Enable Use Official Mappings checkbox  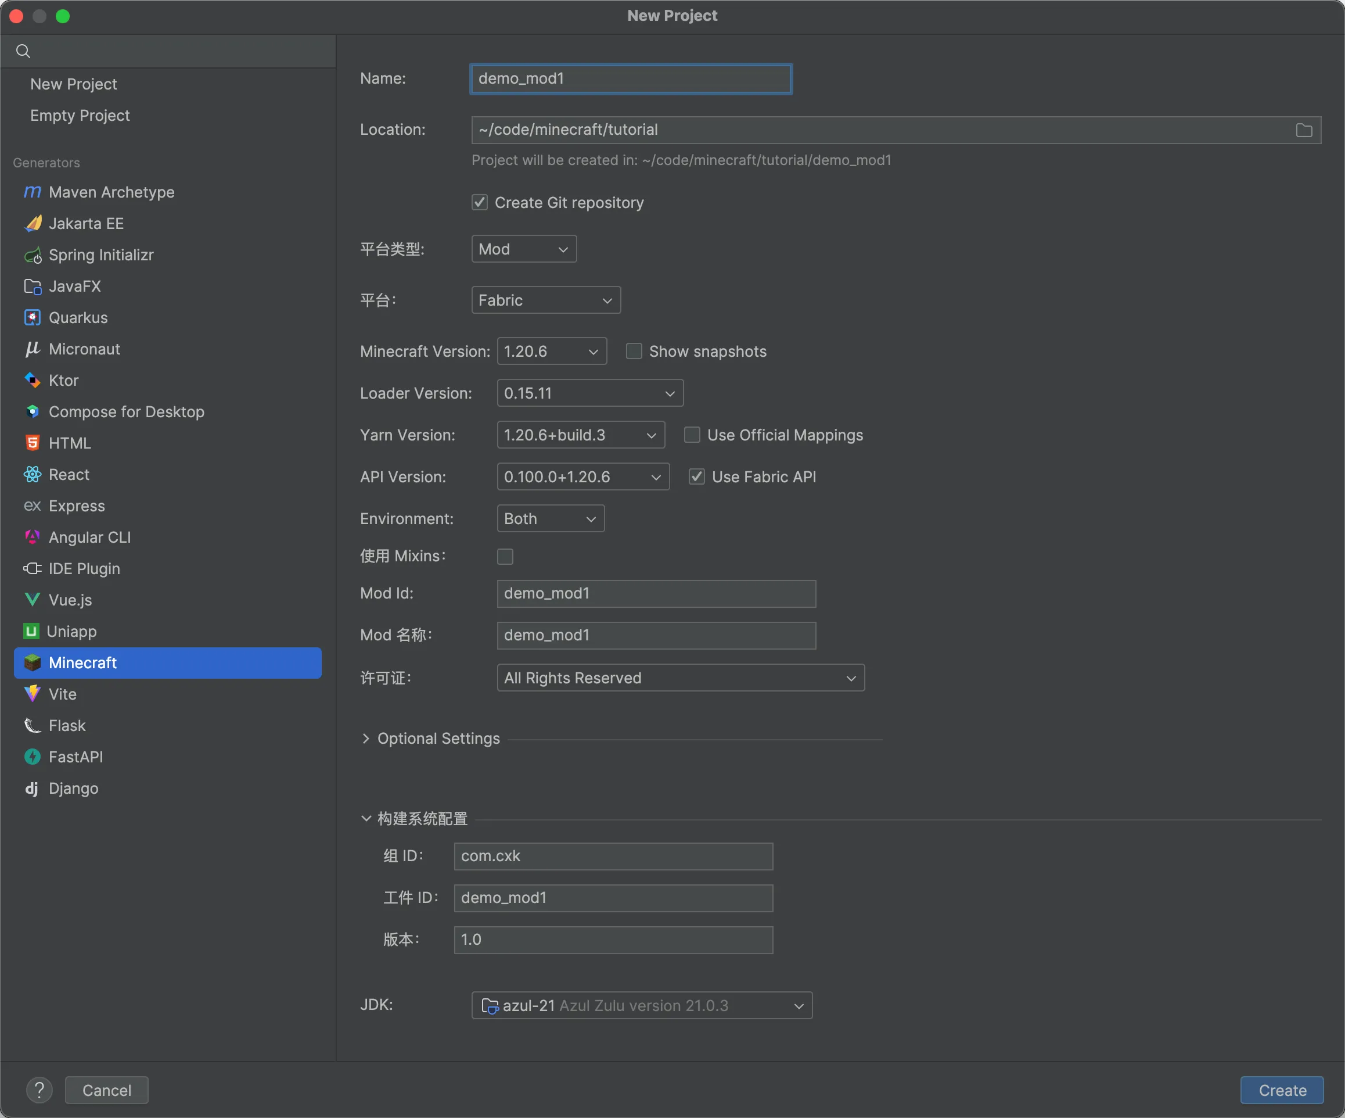(x=692, y=435)
